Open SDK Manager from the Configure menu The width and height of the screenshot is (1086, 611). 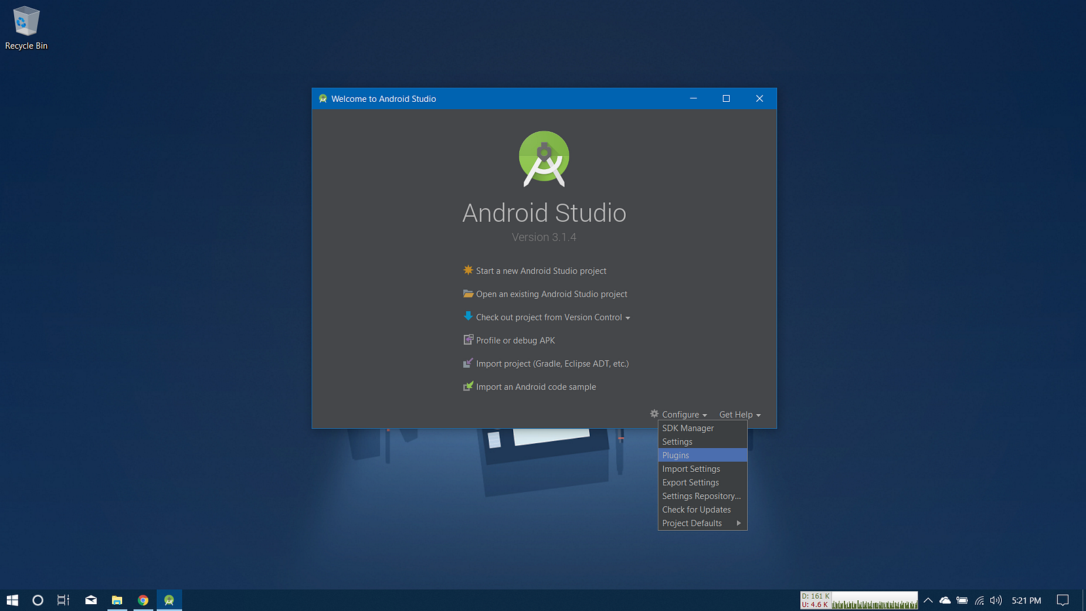[x=703, y=428]
